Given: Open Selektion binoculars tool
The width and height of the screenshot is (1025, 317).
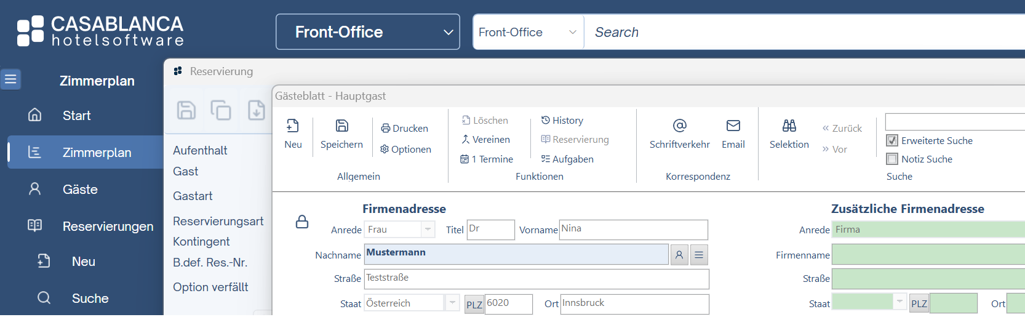Looking at the screenshot, I should tap(789, 126).
